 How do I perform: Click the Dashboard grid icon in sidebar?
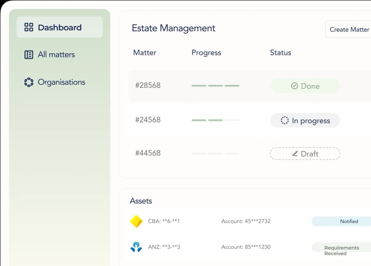click(29, 27)
